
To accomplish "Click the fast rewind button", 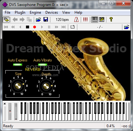I will pyautogui.click(x=13, y=27).
